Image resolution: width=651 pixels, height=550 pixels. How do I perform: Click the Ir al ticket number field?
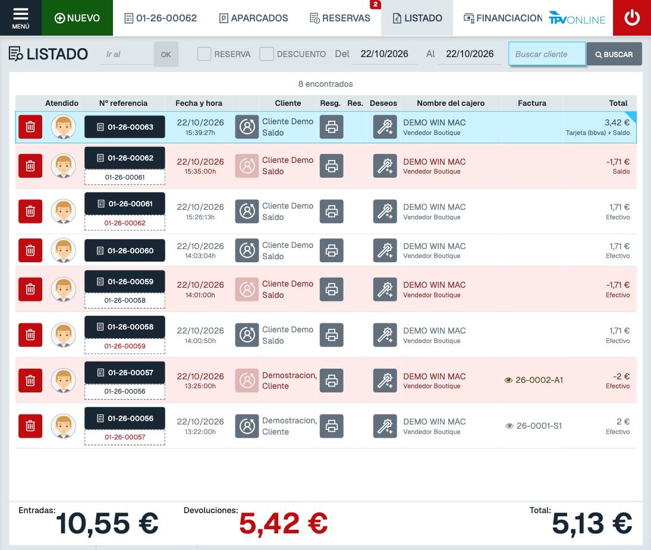click(127, 54)
